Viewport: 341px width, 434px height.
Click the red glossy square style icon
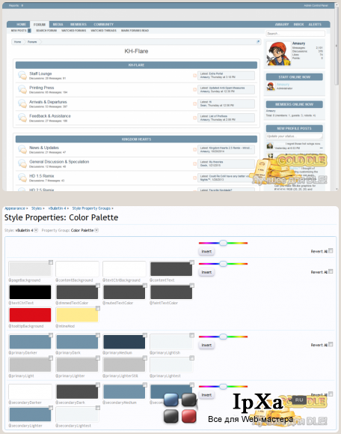tap(189, 416)
